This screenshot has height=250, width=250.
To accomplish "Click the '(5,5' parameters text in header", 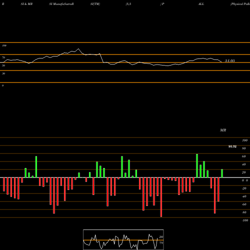I will [x=128, y=4].
